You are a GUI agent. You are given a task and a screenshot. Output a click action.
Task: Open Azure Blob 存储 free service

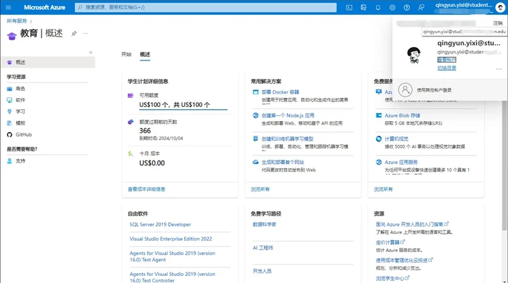402,115
